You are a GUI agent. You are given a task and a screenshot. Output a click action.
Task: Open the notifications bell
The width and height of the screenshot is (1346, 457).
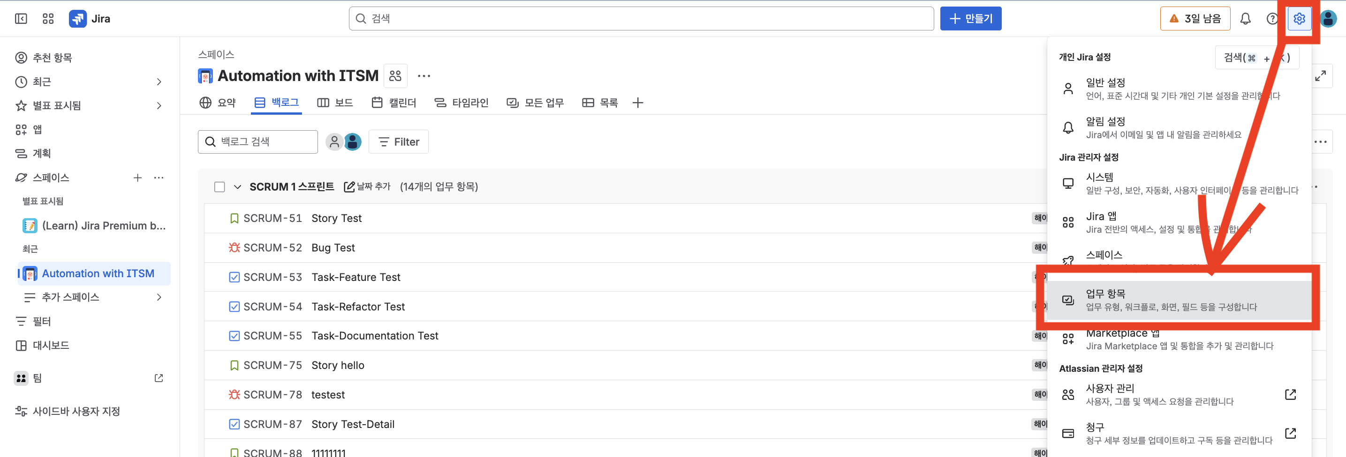pos(1246,19)
